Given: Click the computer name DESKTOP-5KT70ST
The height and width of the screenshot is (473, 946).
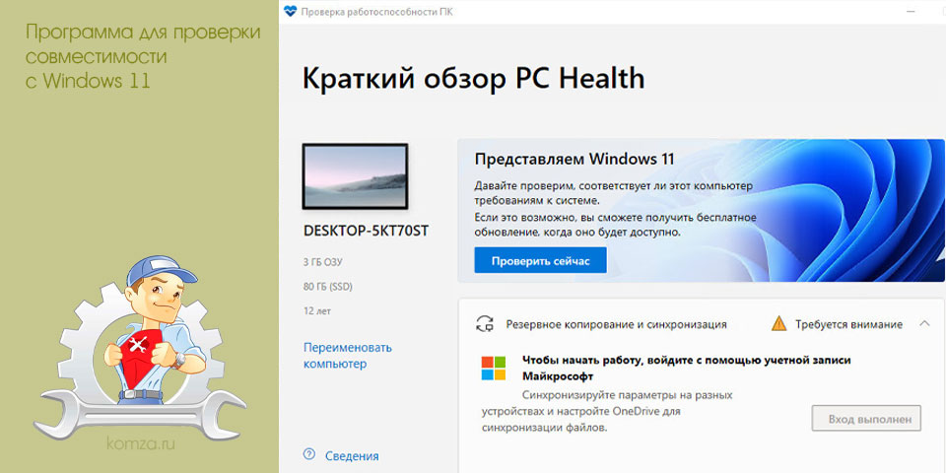Looking at the screenshot, I should tap(367, 232).
